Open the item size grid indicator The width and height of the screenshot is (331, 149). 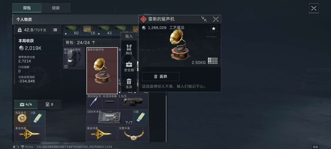click(x=213, y=61)
